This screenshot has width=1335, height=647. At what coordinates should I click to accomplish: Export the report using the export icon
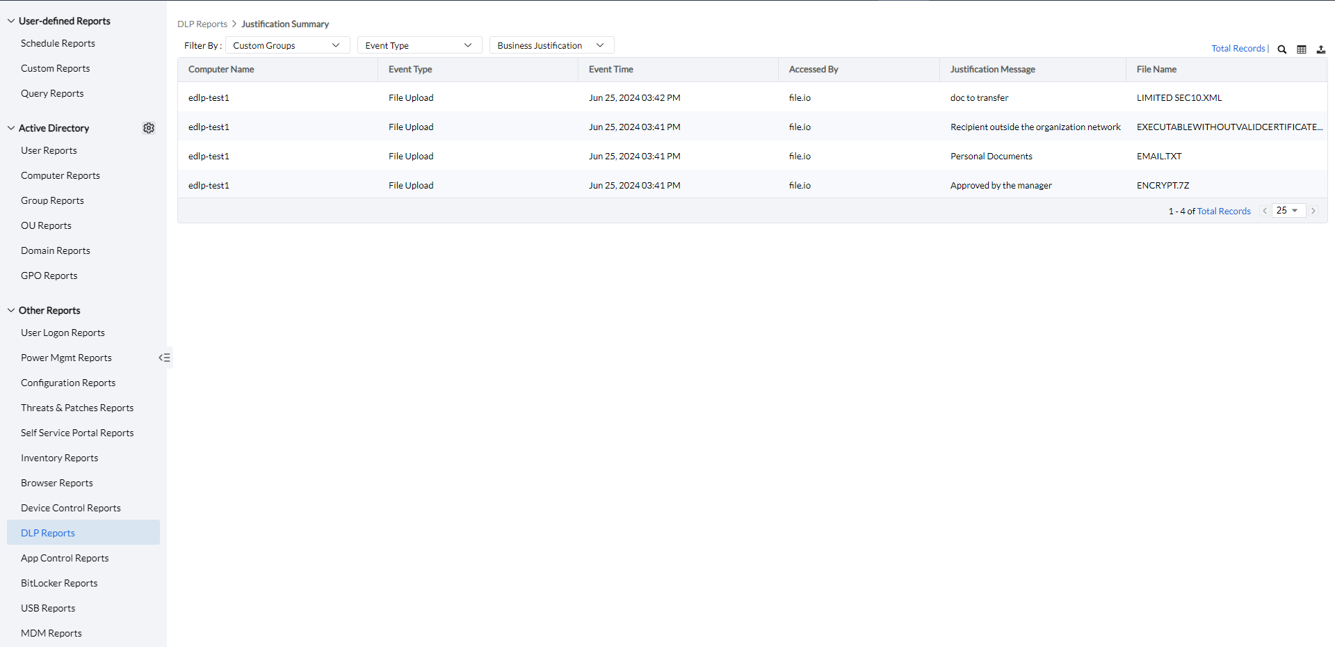pyautogui.click(x=1321, y=49)
